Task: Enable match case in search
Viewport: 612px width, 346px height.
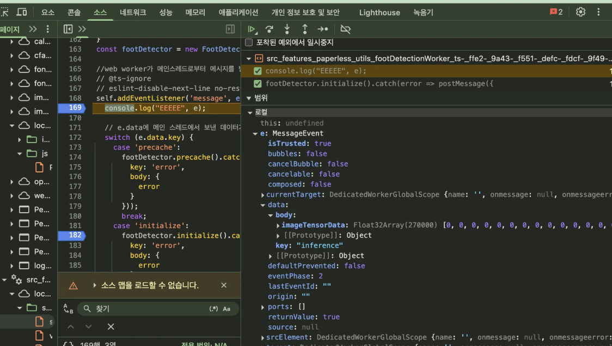Action: coord(227,308)
